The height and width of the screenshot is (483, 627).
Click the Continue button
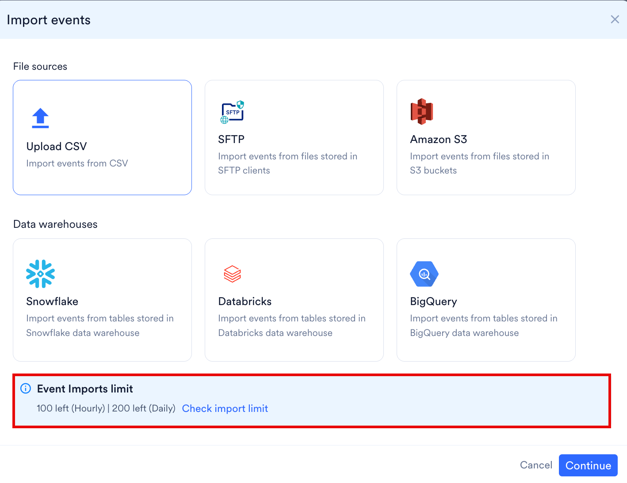click(588, 465)
